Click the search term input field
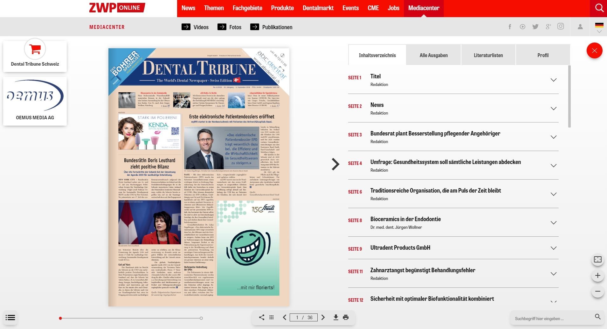 [553, 318]
